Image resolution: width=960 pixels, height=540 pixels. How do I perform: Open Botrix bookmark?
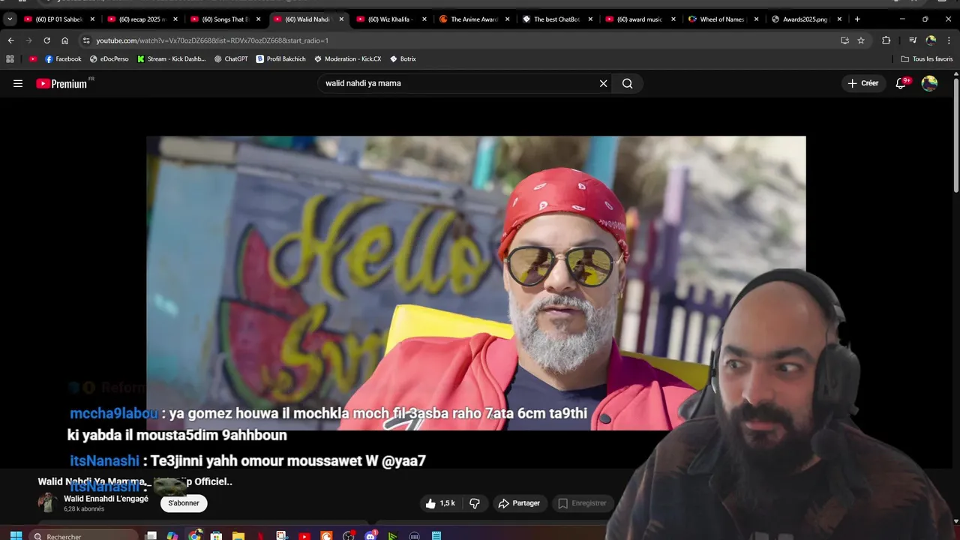403,58
